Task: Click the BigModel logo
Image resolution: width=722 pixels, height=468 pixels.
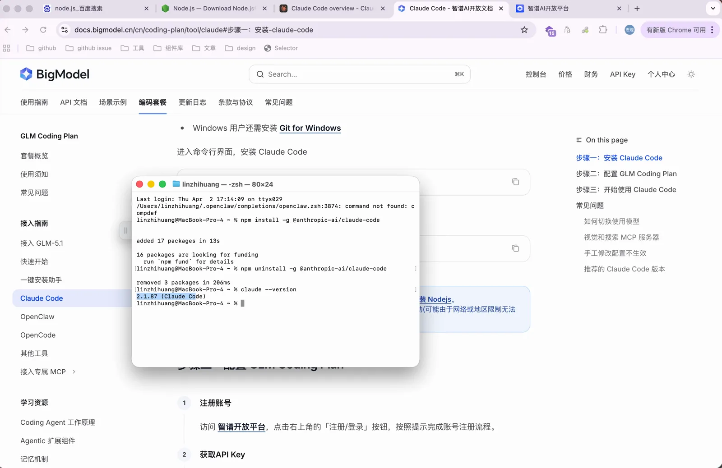Action: pyautogui.click(x=55, y=74)
